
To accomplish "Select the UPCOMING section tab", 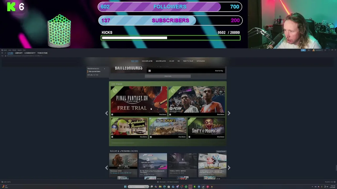I will 201,61.
